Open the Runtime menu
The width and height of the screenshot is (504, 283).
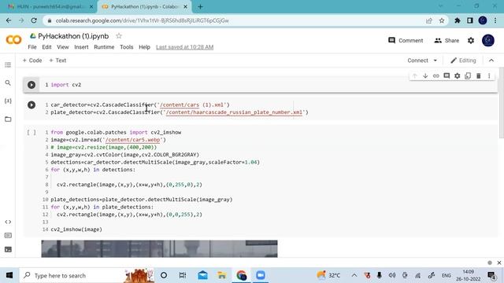(x=104, y=47)
